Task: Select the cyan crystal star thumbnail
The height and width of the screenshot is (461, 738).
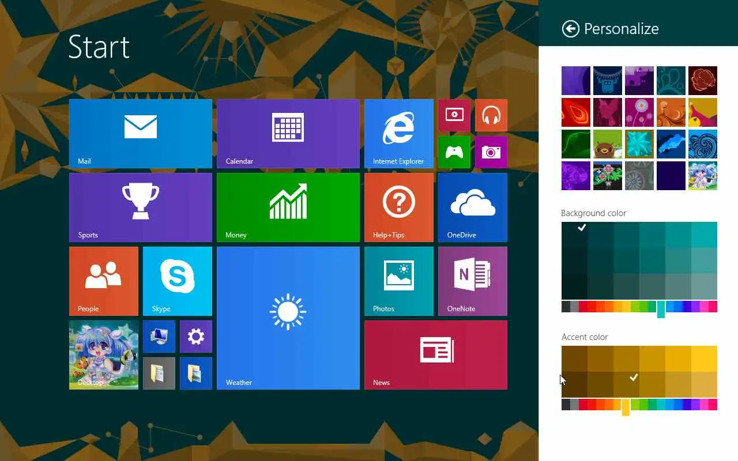Action: [639, 144]
